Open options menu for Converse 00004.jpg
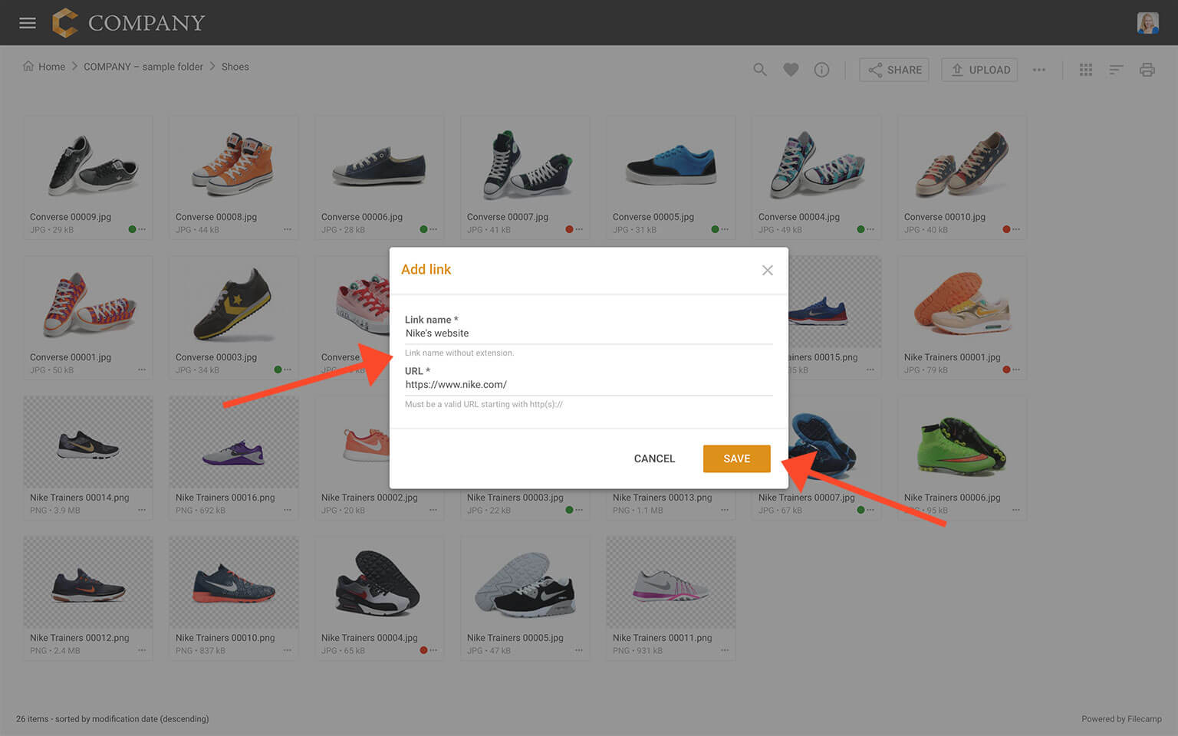Screen dimensions: 1178x736 point(870,229)
